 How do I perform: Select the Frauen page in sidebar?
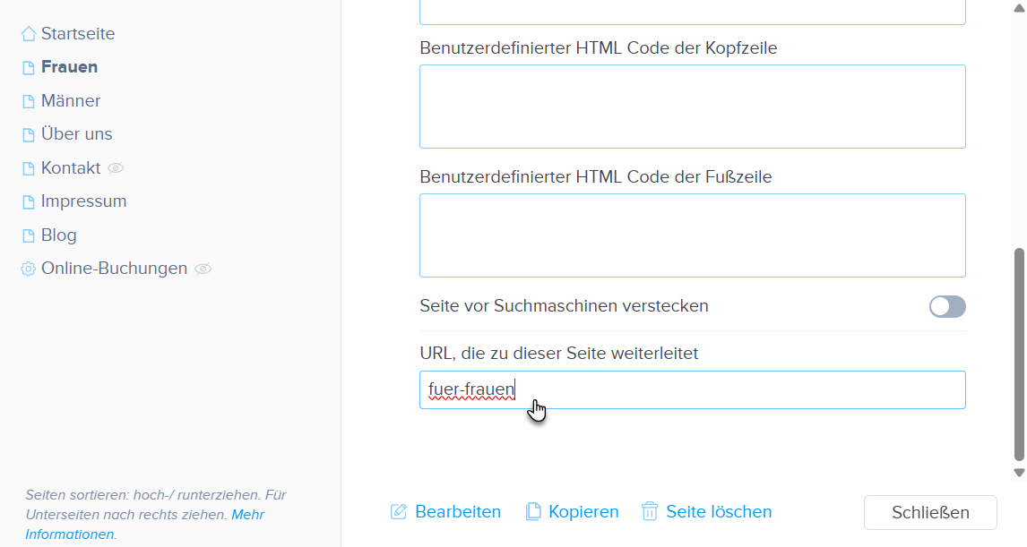69,67
